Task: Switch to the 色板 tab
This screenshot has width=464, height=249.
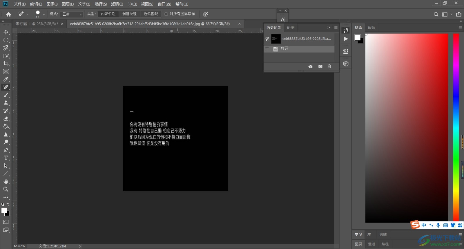Action: point(371,27)
